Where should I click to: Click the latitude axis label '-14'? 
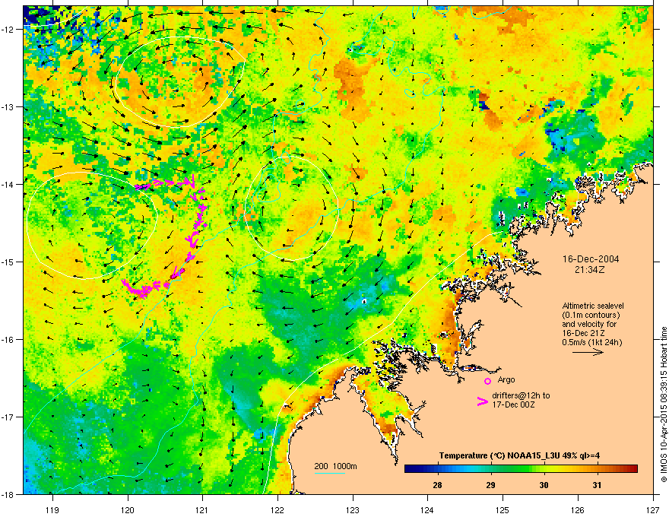pyautogui.click(x=8, y=184)
